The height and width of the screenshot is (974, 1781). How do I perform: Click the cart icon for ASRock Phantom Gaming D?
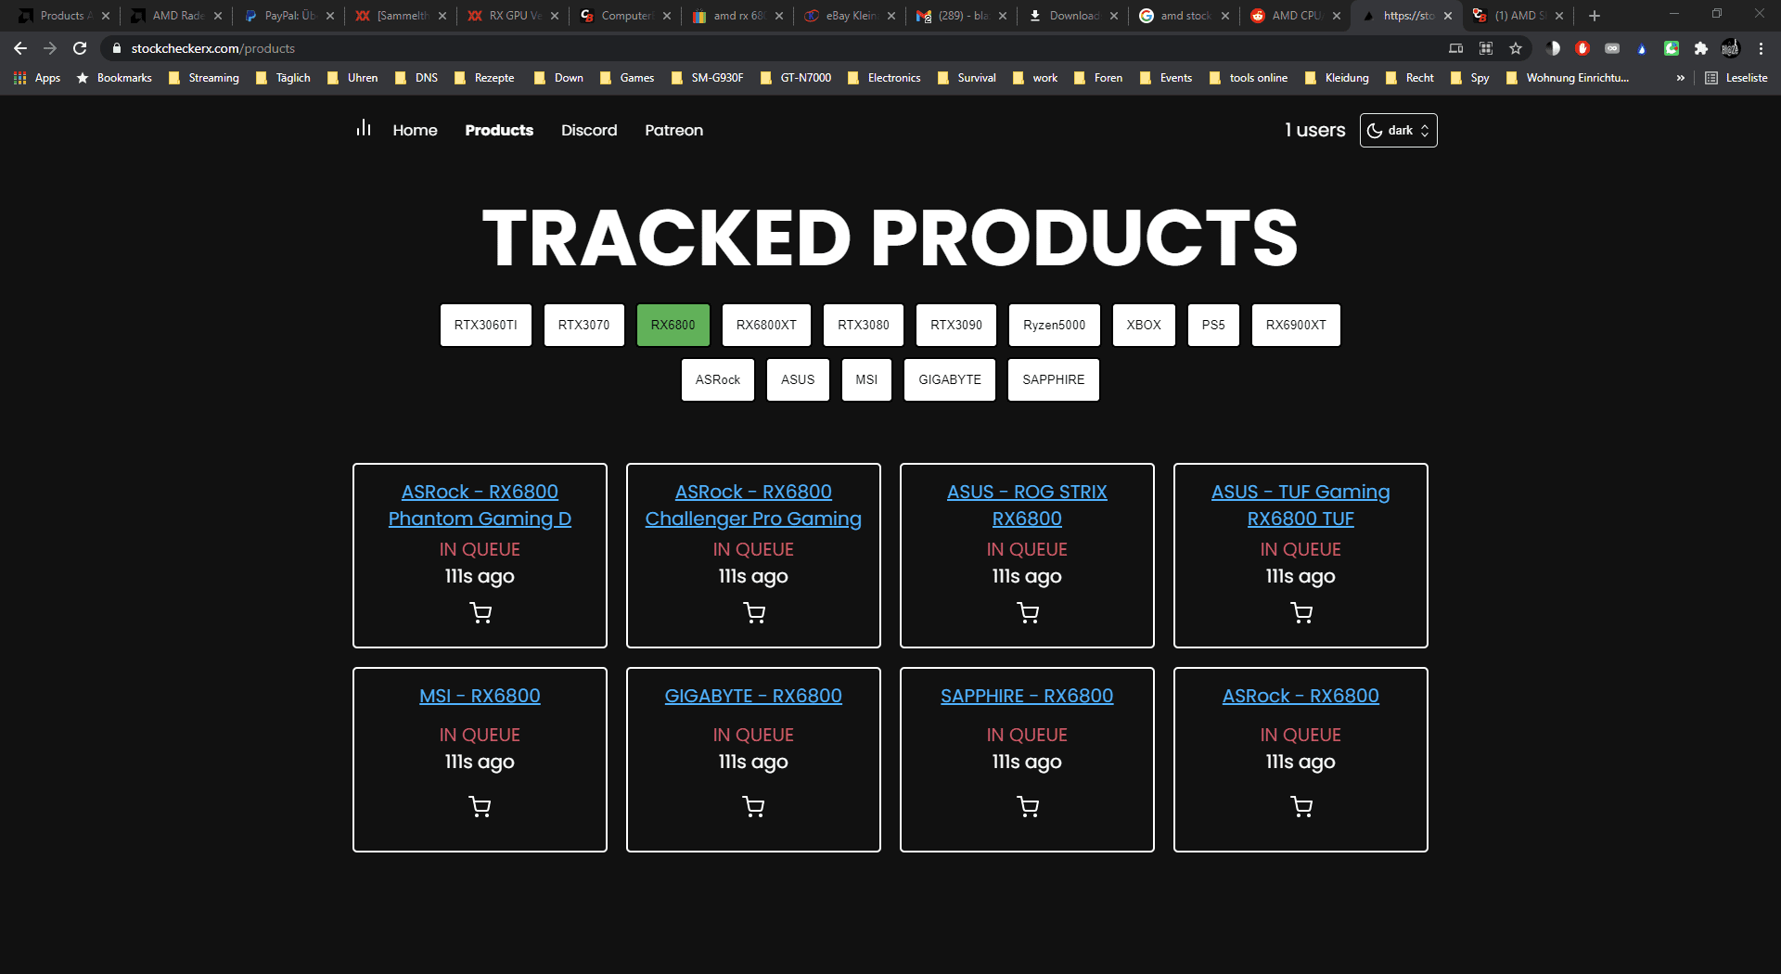pyautogui.click(x=480, y=612)
